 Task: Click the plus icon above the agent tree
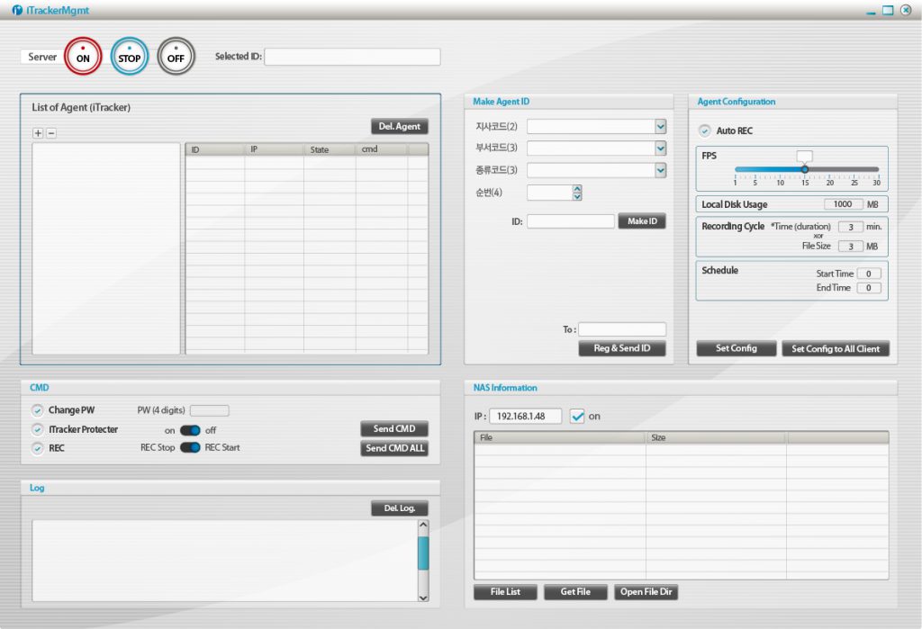[37, 132]
